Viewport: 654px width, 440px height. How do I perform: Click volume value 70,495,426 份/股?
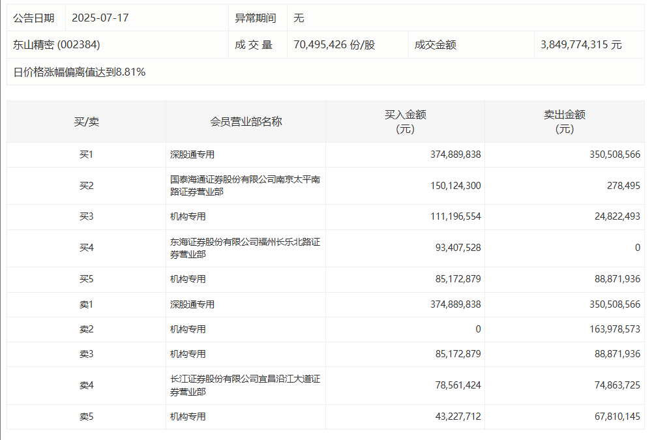pos(334,44)
